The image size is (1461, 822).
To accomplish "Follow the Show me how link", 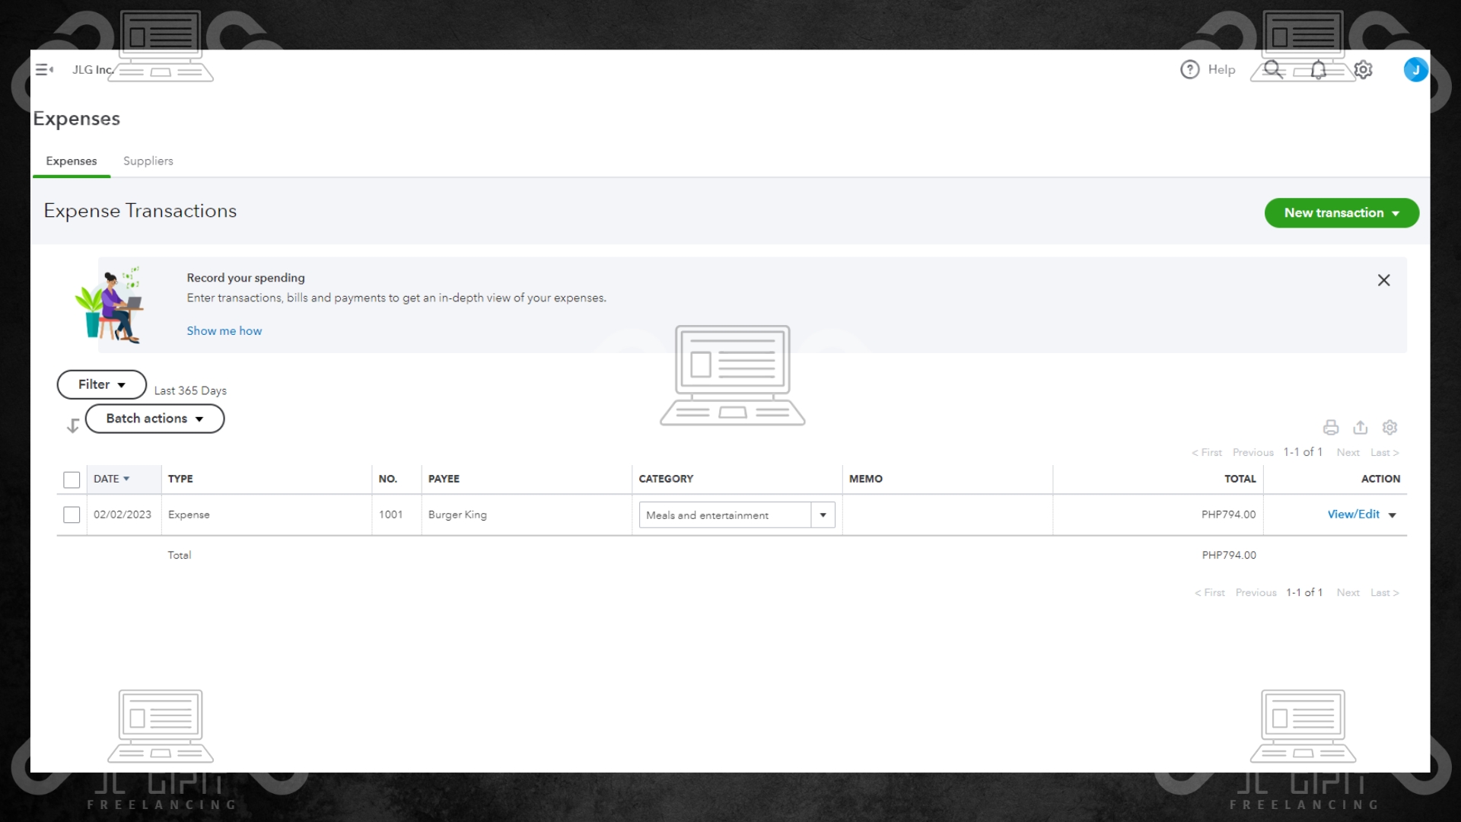I will [224, 330].
